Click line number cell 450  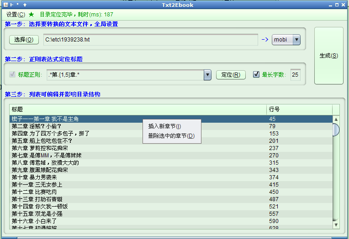point(299,192)
